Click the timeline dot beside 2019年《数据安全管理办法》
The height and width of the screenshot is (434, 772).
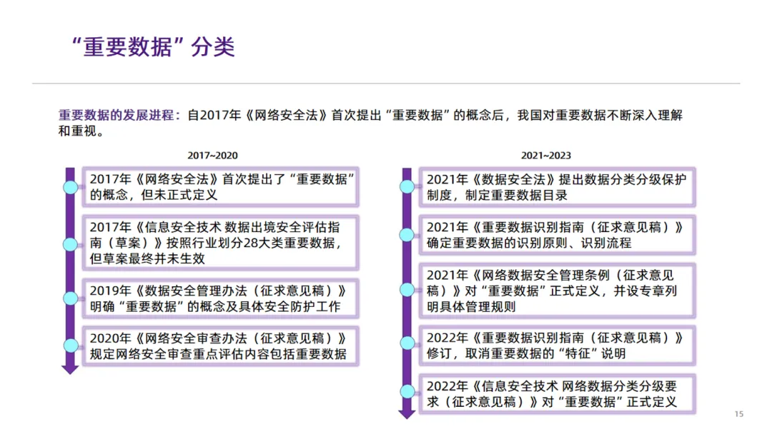[x=70, y=298]
